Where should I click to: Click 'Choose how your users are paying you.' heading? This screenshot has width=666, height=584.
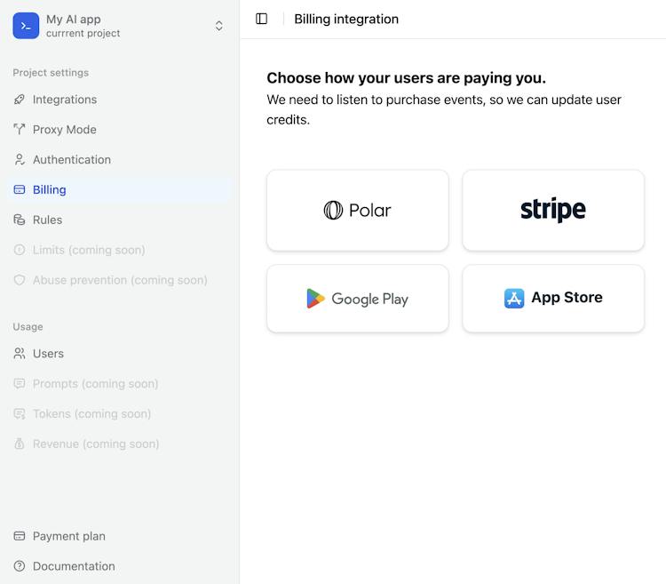(406, 78)
